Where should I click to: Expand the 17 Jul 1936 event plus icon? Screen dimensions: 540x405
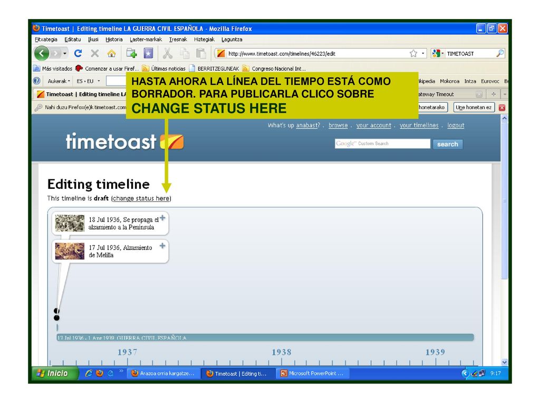pos(162,246)
